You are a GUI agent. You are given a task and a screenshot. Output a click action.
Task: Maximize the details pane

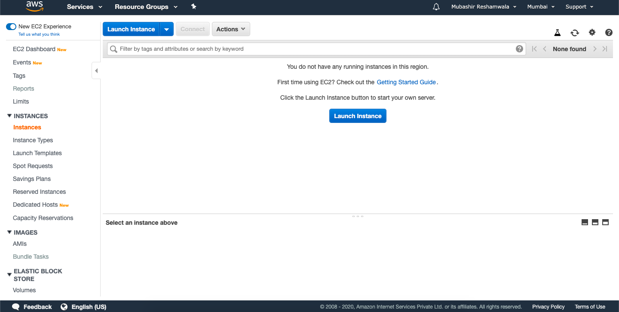(605, 222)
